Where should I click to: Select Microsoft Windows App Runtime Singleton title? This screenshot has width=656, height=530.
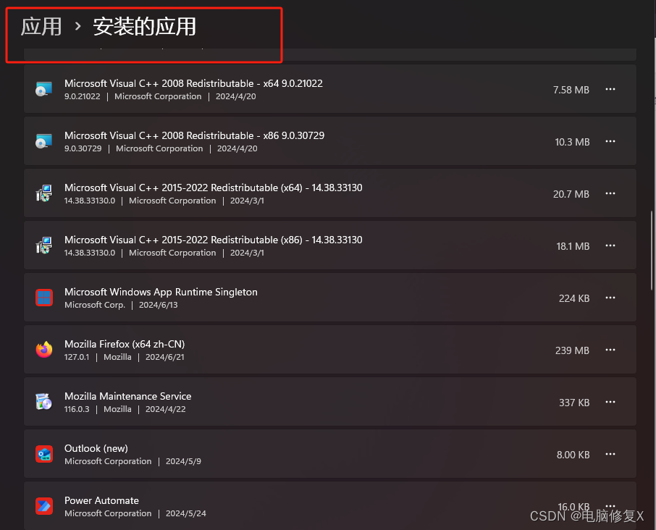click(161, 292)
